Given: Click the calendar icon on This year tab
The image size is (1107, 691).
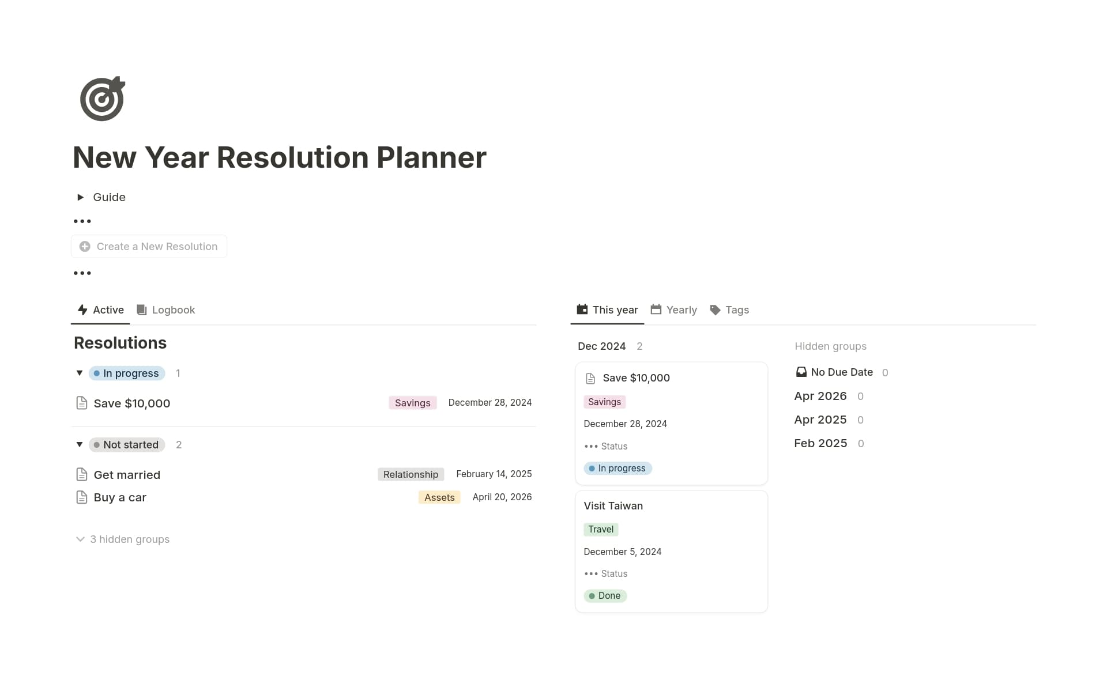Looking at the screenshot, I should coord(581,309).
